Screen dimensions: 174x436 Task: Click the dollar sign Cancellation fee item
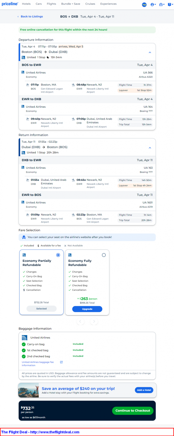click(32, 290)
